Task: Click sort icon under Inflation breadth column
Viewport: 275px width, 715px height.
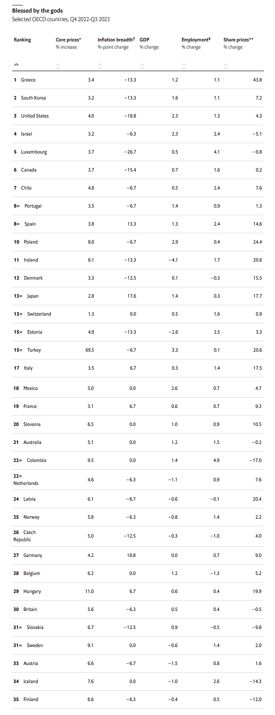Action: [100, 66]
